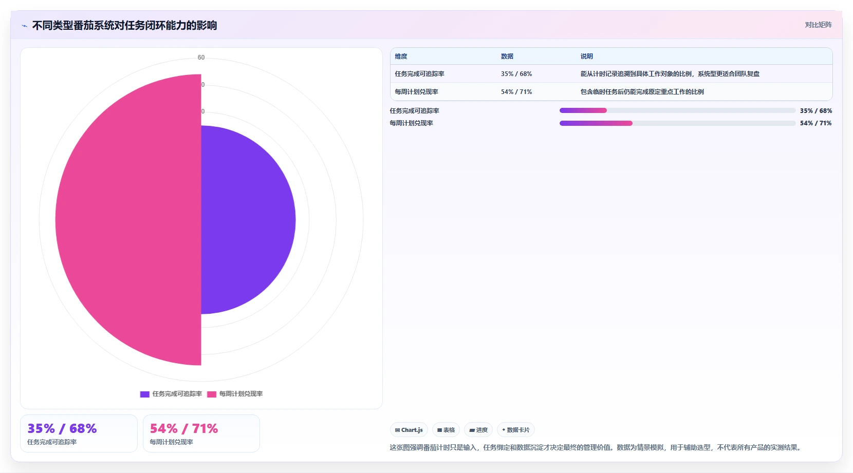Click 任务完成可追踪率 cell in the table
Image resolution: width=853 pixels, height=473 pixels.
coord(419,74)
